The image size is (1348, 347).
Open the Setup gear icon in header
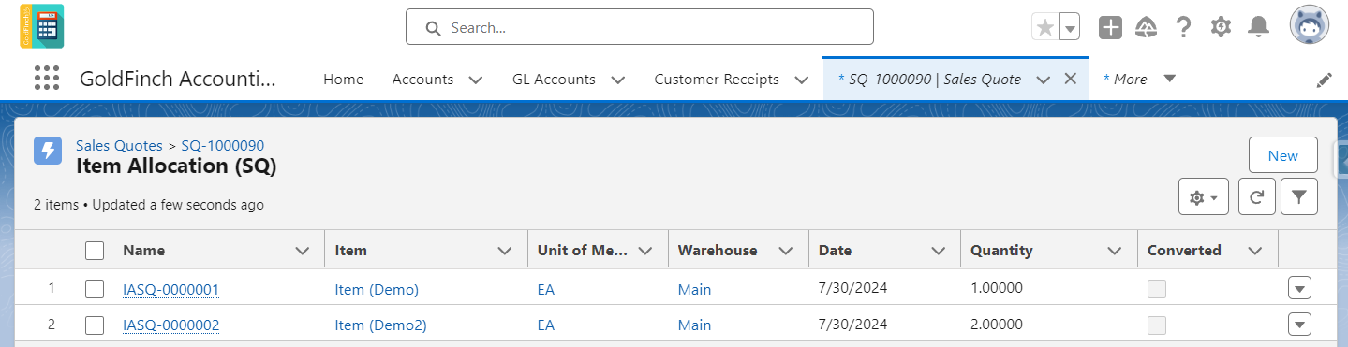tap(1221, 27)
